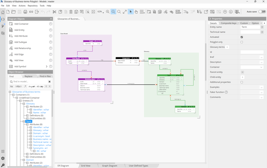Switch to Grid View tab
This screenshot has width=267, height=168.
click(x=86, y=166)
